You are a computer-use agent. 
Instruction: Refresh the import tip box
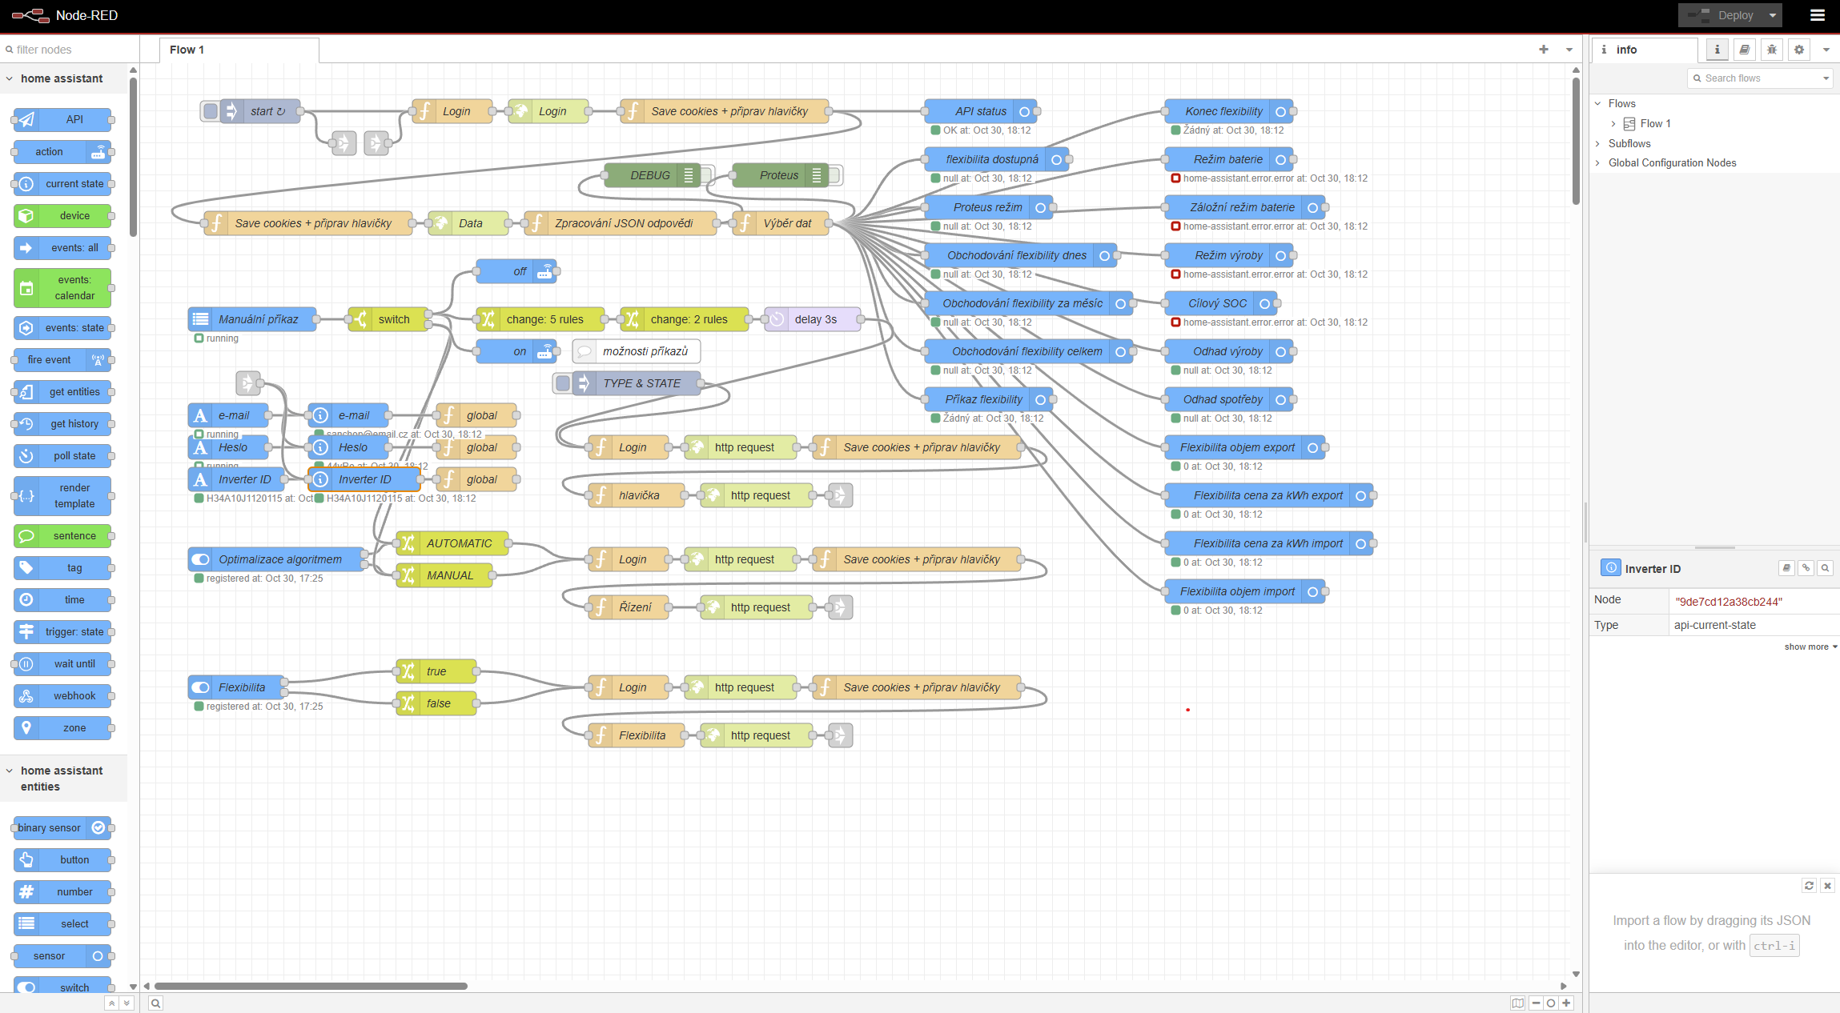coord(1809,885)
